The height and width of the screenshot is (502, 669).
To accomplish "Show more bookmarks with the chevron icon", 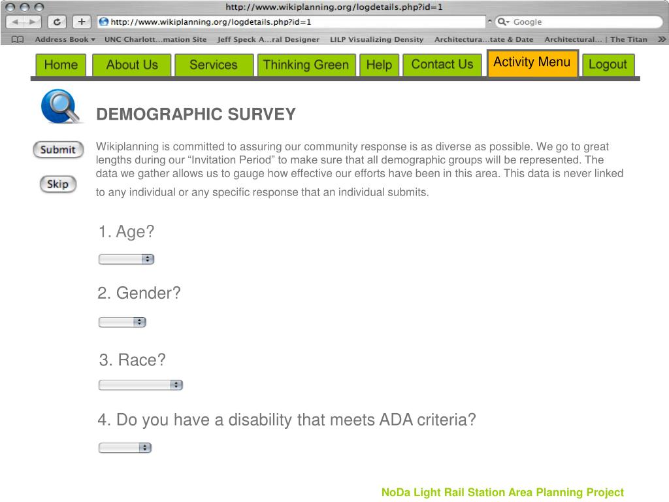I will [x=661, y=39].
